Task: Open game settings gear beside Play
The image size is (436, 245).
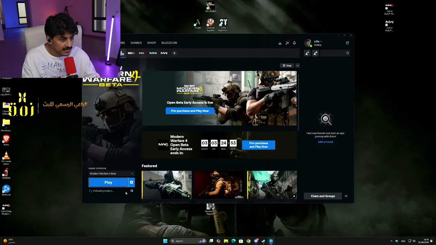Action: click(131, 182)
